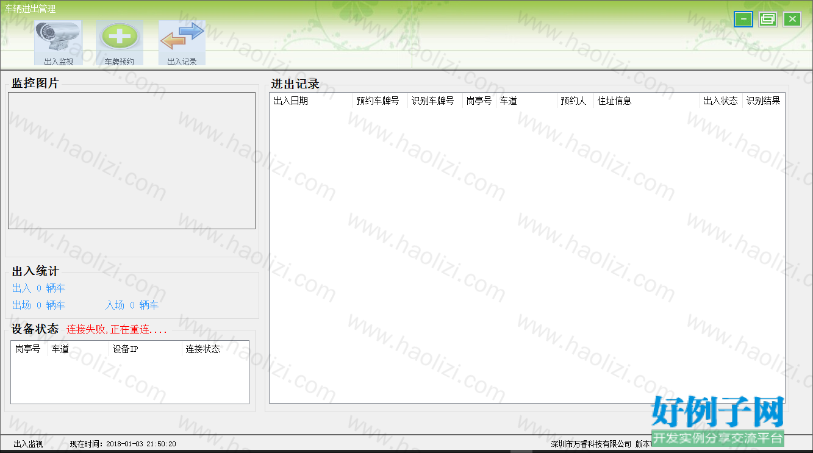
Task: Click 出入监视 label in the status bar
Action: click(28, 444)
